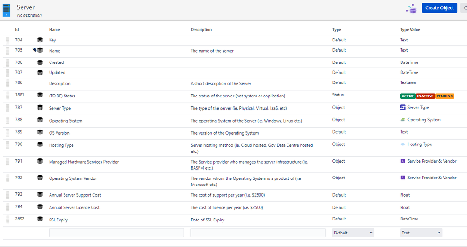Click the Id column header
Viewport: 467px width, 247px height.
[17, 30]
